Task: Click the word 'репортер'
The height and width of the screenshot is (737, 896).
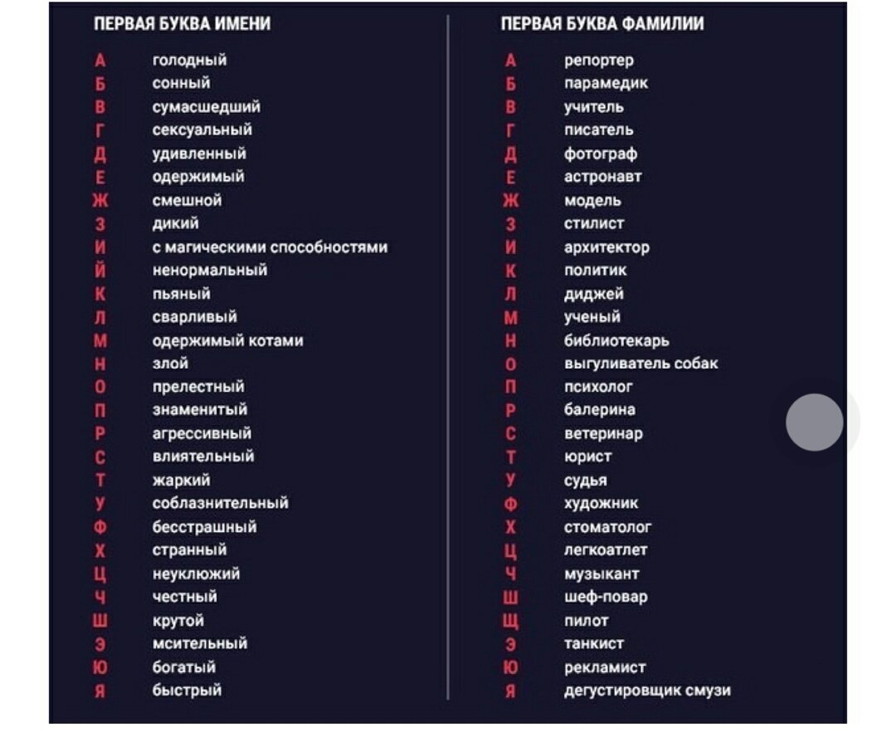Action: 599,61
